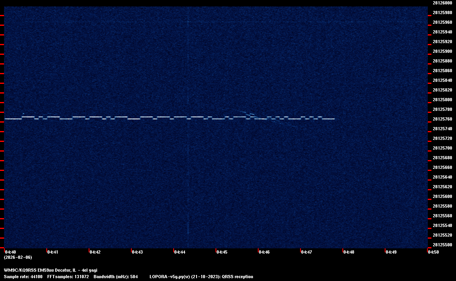
Task: Click the start of the white signal trace
Action: [6, 119]
